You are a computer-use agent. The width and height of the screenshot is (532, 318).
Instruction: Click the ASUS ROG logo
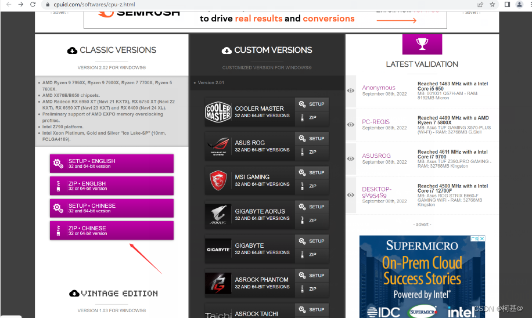[x=218, y=146]
